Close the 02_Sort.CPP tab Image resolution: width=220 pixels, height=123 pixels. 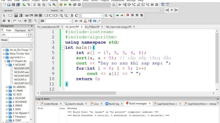click(82, 27)
